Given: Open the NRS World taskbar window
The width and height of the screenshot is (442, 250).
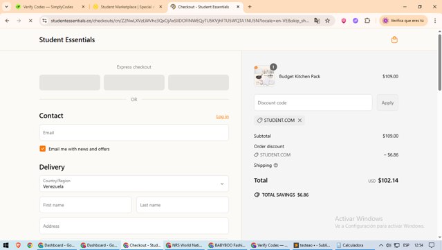Looking at the screenshot, I should point(185,245).
